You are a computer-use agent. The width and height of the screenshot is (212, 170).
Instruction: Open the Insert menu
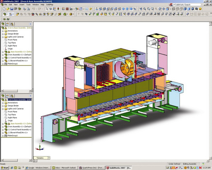click(22, 5)
